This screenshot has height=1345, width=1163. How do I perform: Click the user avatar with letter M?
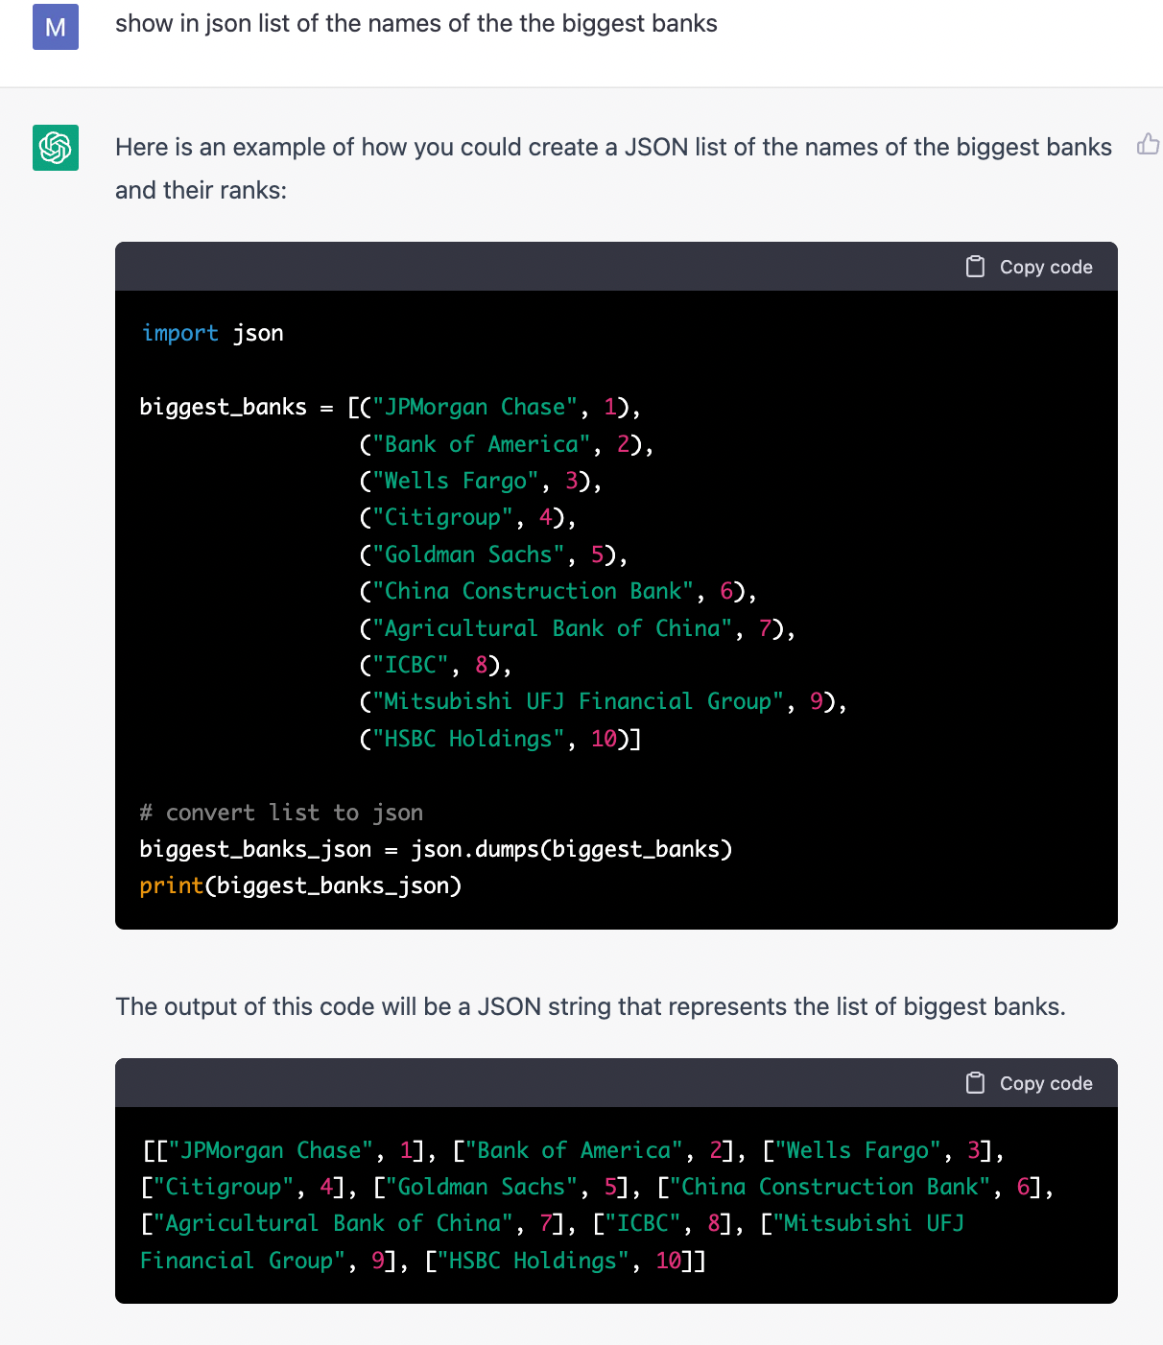(56, 27)
